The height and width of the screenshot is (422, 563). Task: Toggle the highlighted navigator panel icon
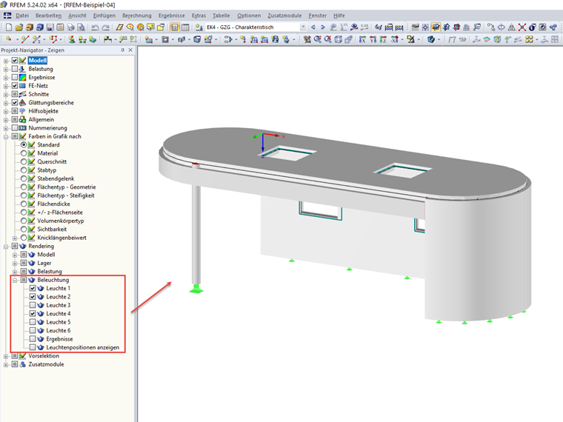coord(175,27)
